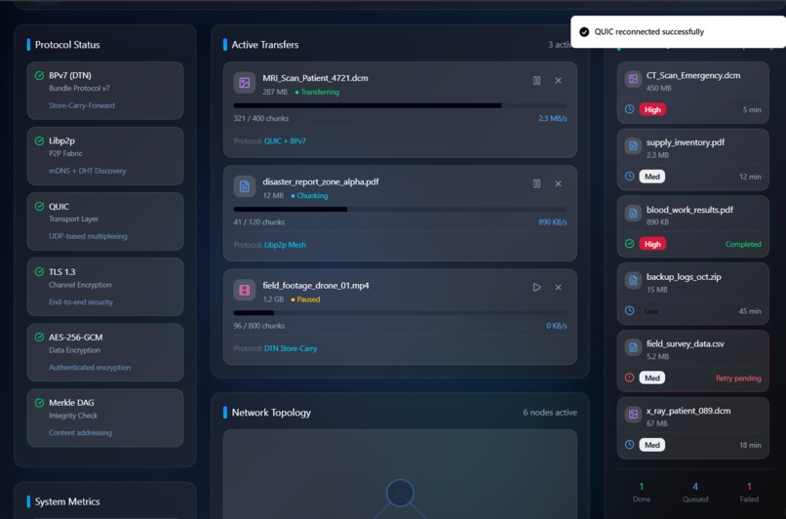Click the Store-Carry-Forward text
Screen dimensions: 786x519
(x=82, y=105)
